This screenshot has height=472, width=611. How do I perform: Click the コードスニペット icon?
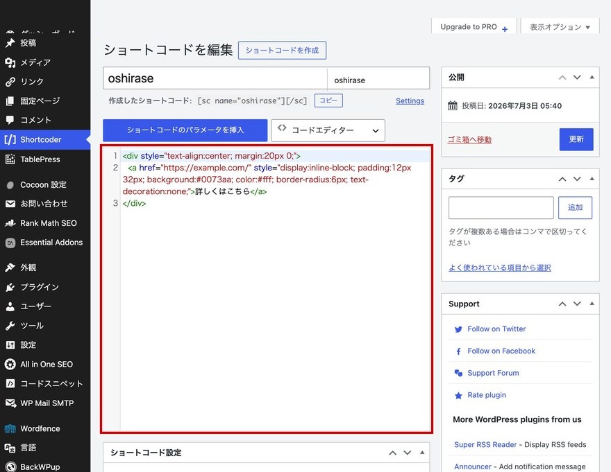pos(10,384)
